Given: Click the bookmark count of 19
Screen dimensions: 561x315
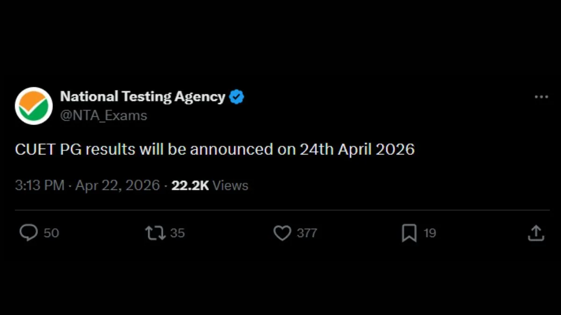Looking at the screenshot, I should (x=430, y=233).
